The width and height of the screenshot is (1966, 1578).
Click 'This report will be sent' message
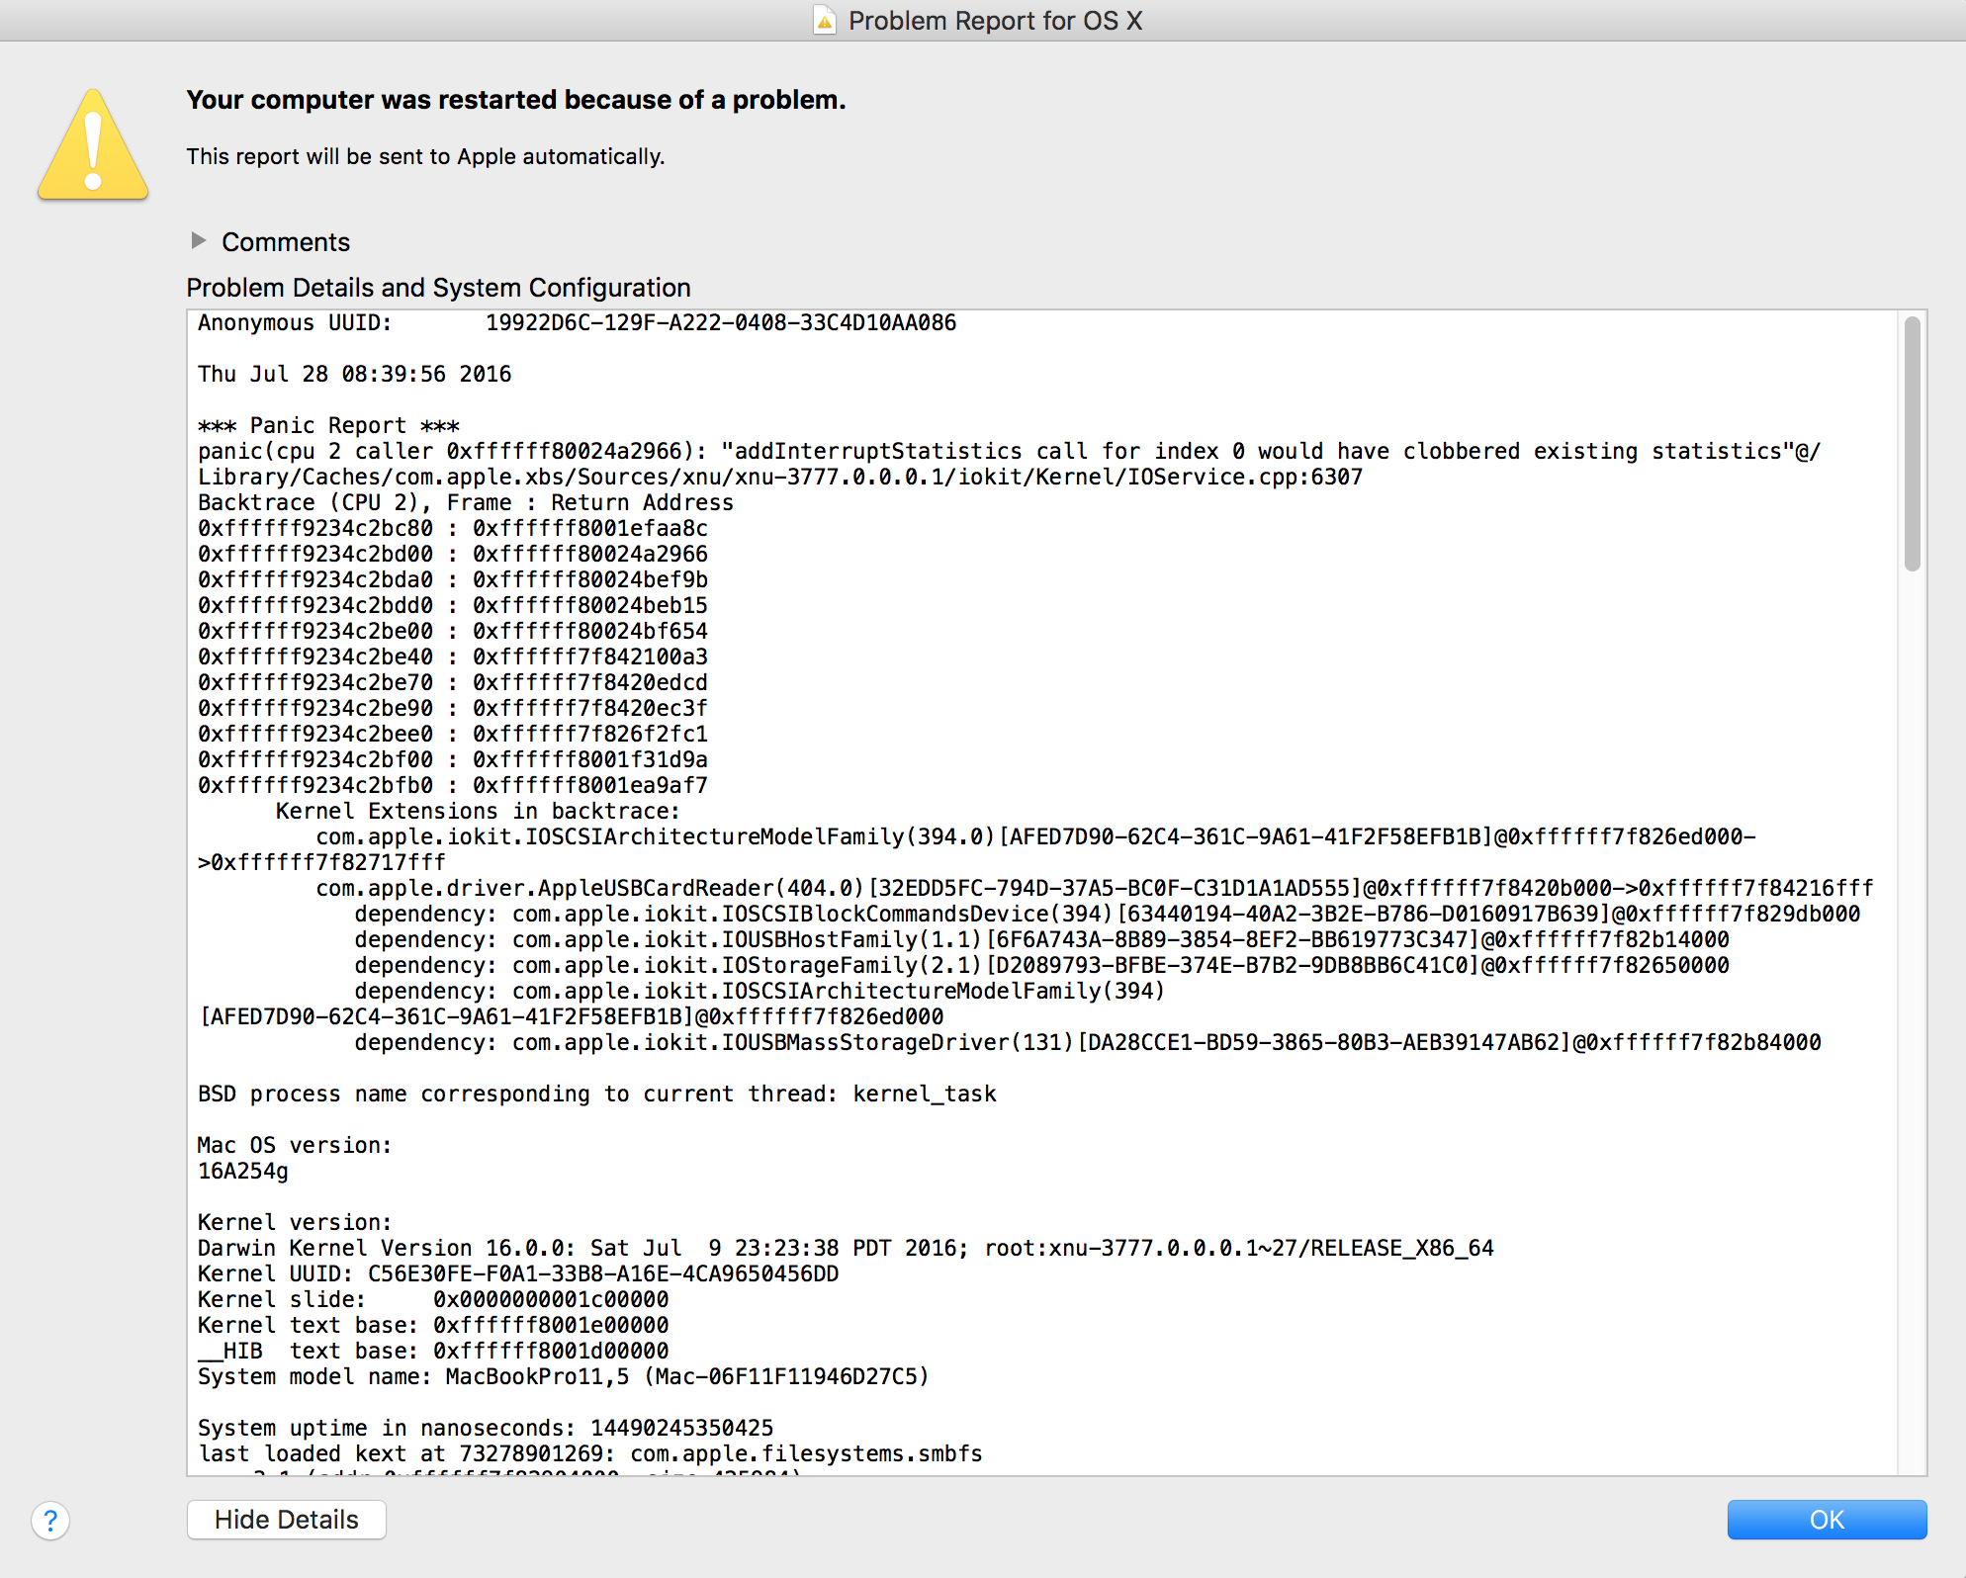coord(425,156)
